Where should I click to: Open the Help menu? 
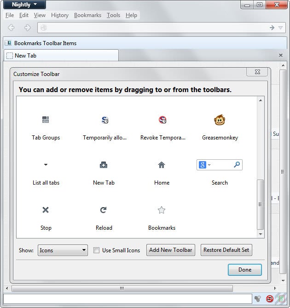point(131,15)
